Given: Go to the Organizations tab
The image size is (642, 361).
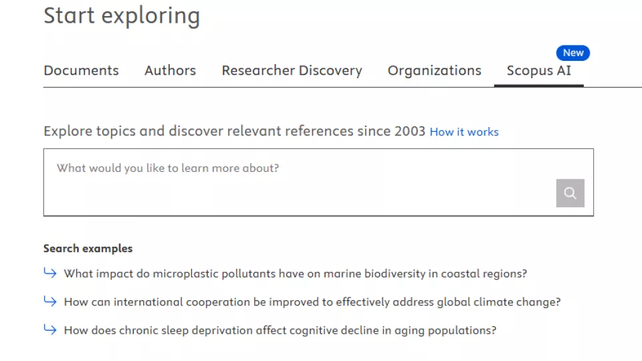Looking at the screenshot, I should 434,70.
